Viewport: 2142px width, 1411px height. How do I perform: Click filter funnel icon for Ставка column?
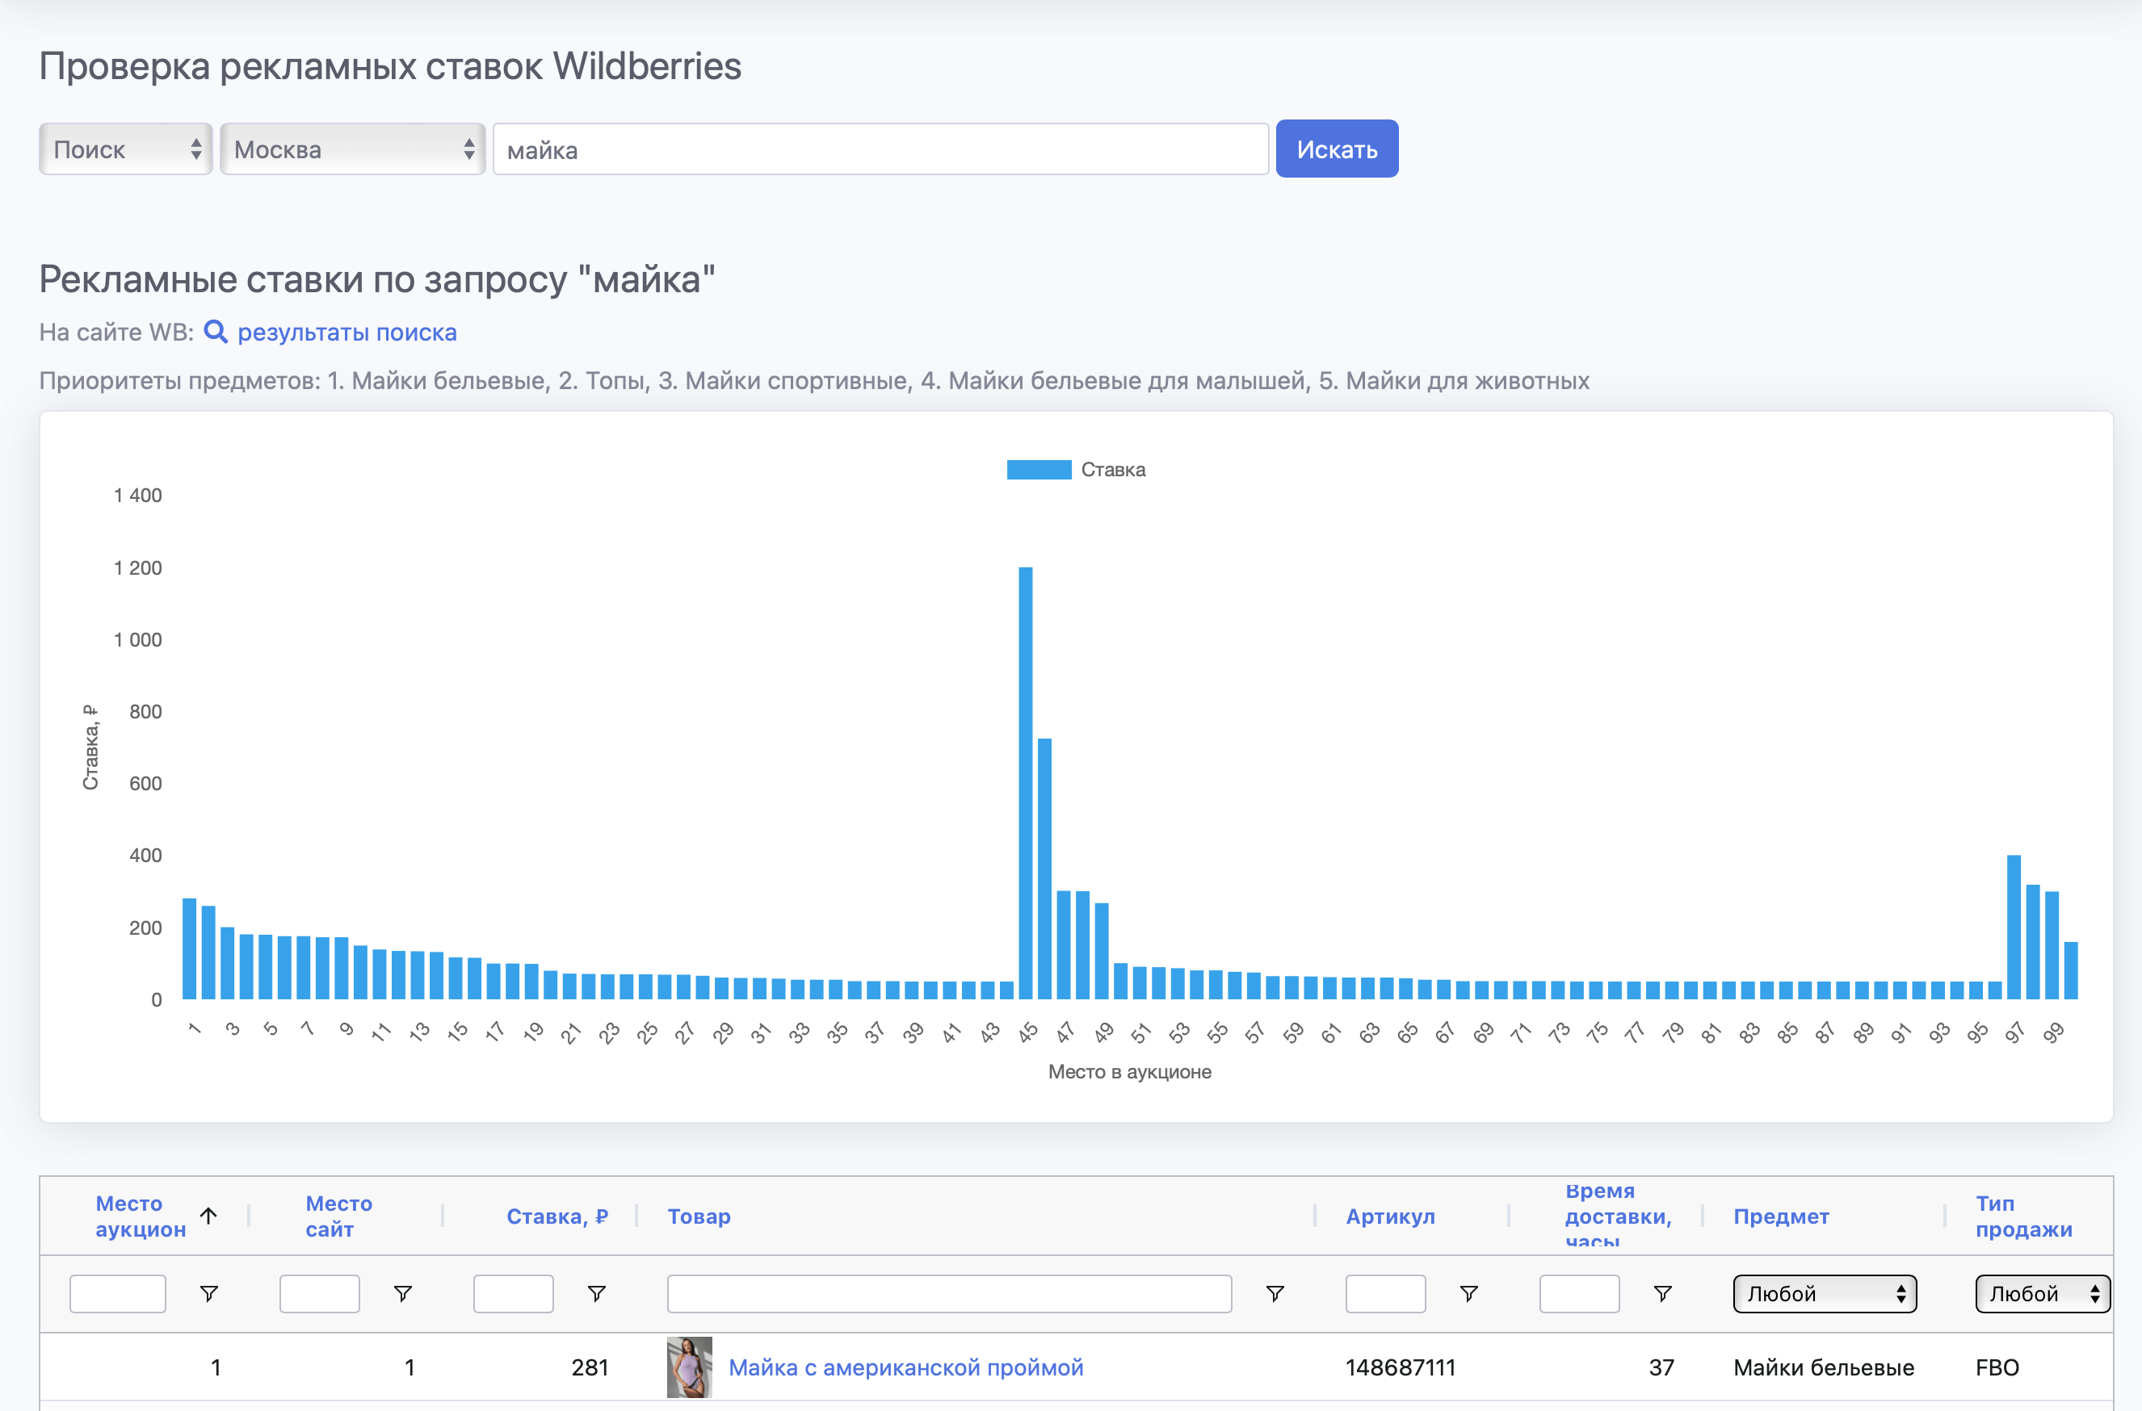596,1294
